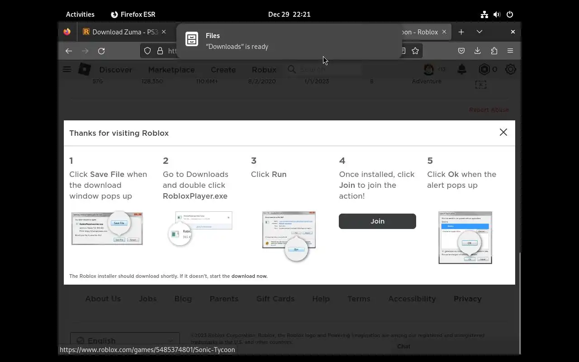Open Roblox notifications bell
Viewport: 579px width, 362px height.
tap(462, 69)
